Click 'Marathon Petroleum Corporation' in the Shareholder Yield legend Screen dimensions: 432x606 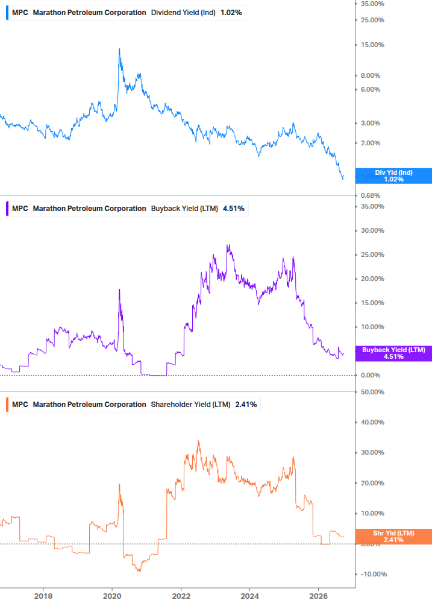pos(89,405)
